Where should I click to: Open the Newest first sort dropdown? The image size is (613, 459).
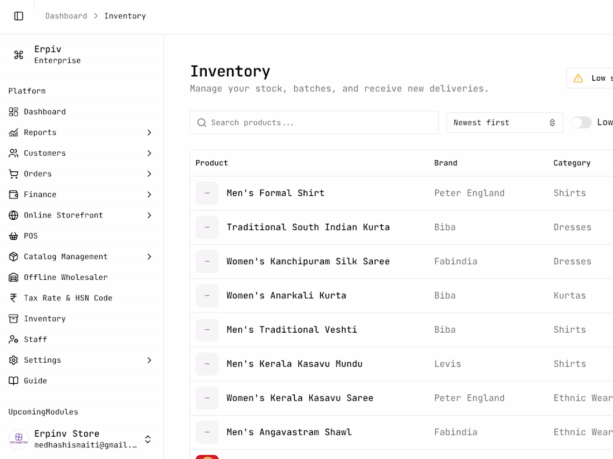click(504, 122)
